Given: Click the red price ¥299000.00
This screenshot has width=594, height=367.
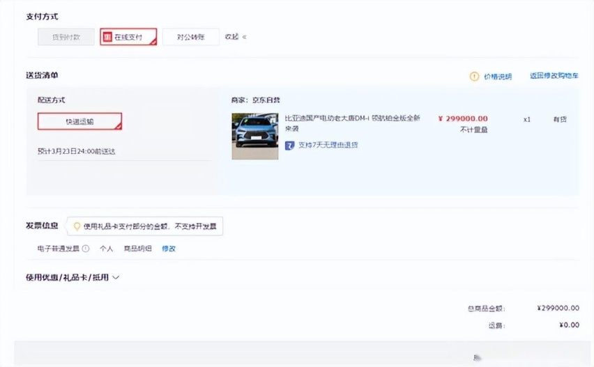Looking at the screenshot, I should pyautogui.click(x=463, y=119).
